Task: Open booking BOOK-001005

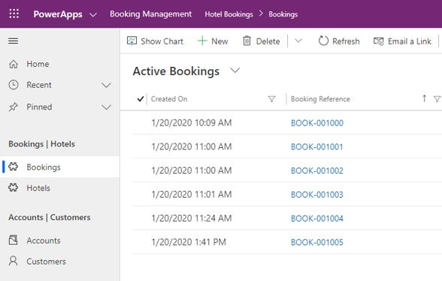Action: tap(317, 242)
